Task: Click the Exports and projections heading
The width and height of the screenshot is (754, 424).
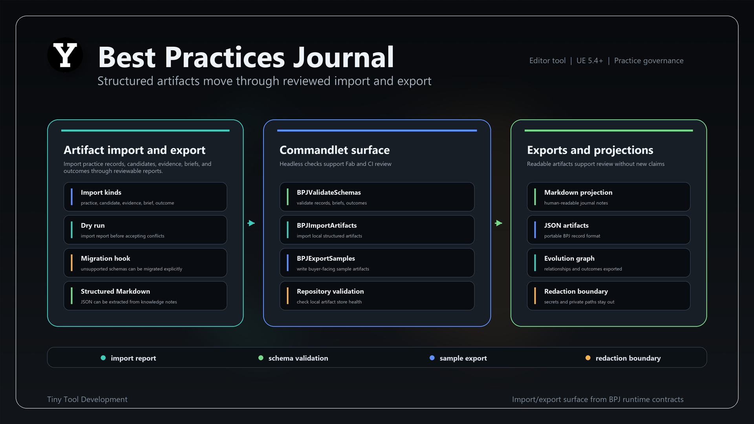Action: point(590,150)
